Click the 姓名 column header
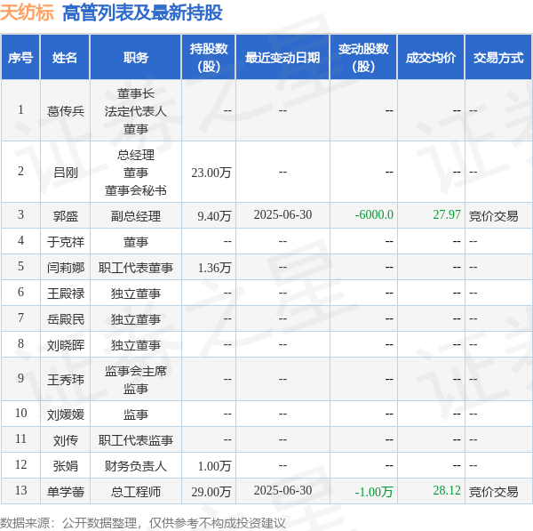 (x=65, y=58)
